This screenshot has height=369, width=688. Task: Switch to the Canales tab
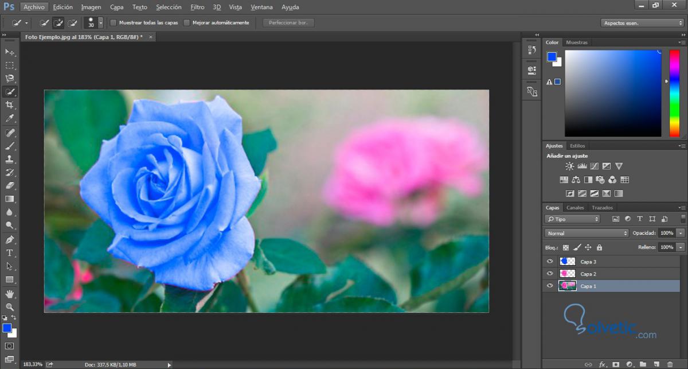click(575, 208)
